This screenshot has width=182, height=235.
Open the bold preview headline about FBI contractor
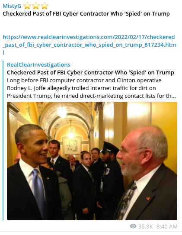pyautogui.click(x=90, y=73)
